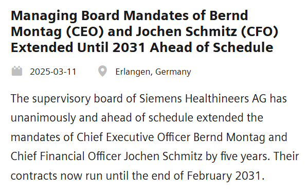This screenshot has height=191, width=306.
Task: Click the location pin icon
Action: pos(102,71)
